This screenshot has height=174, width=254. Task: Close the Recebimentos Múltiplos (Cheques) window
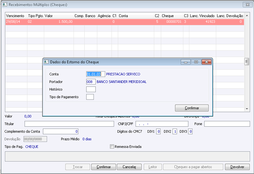247,4
